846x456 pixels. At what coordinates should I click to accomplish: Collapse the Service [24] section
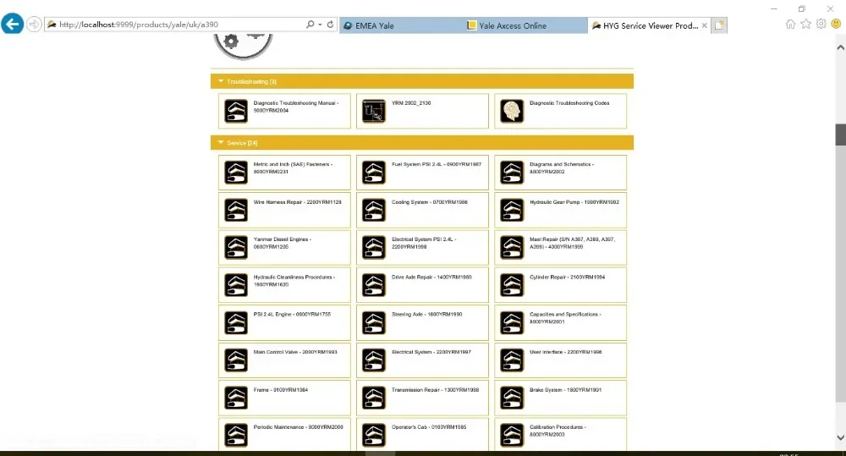coord(221,142)
